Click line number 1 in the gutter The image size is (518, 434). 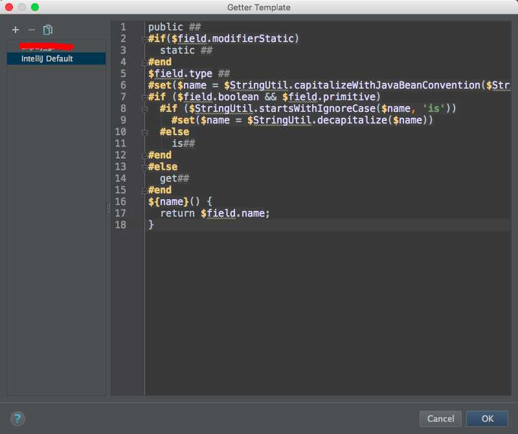coord(123,27)
